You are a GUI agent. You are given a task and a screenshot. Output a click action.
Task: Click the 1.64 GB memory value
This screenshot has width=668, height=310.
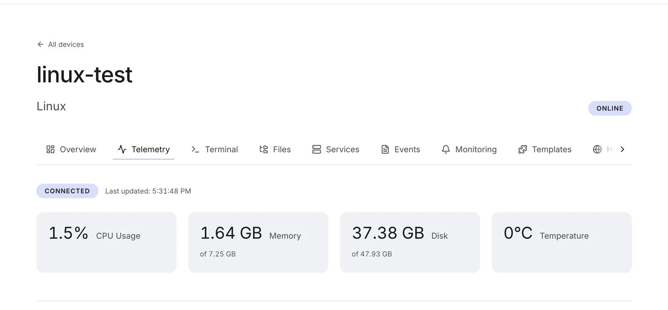click(x=231, y=233)
